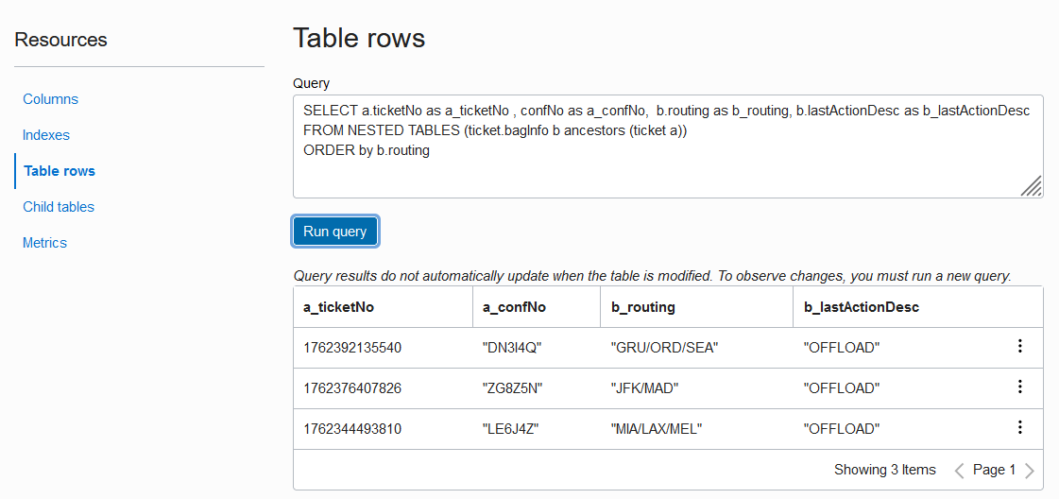Open the Child tables section

59,207
